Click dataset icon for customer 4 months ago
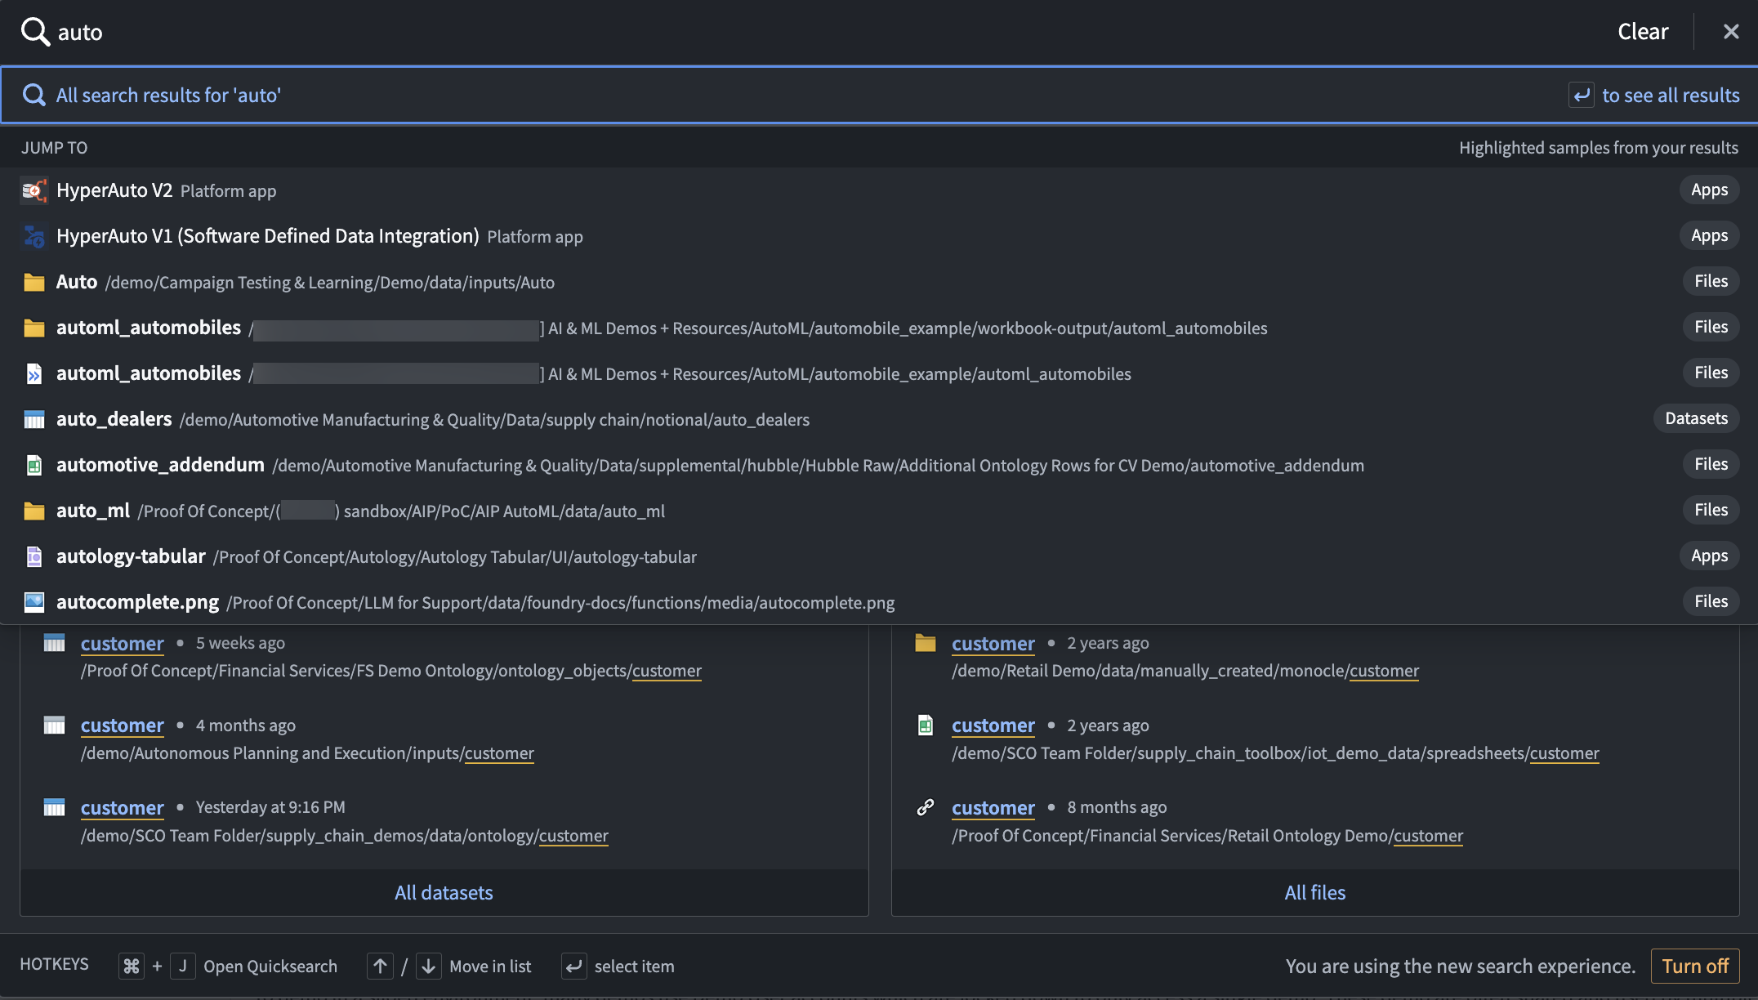This screenshot has width=1758, height=1000. [x=54, y=725]
